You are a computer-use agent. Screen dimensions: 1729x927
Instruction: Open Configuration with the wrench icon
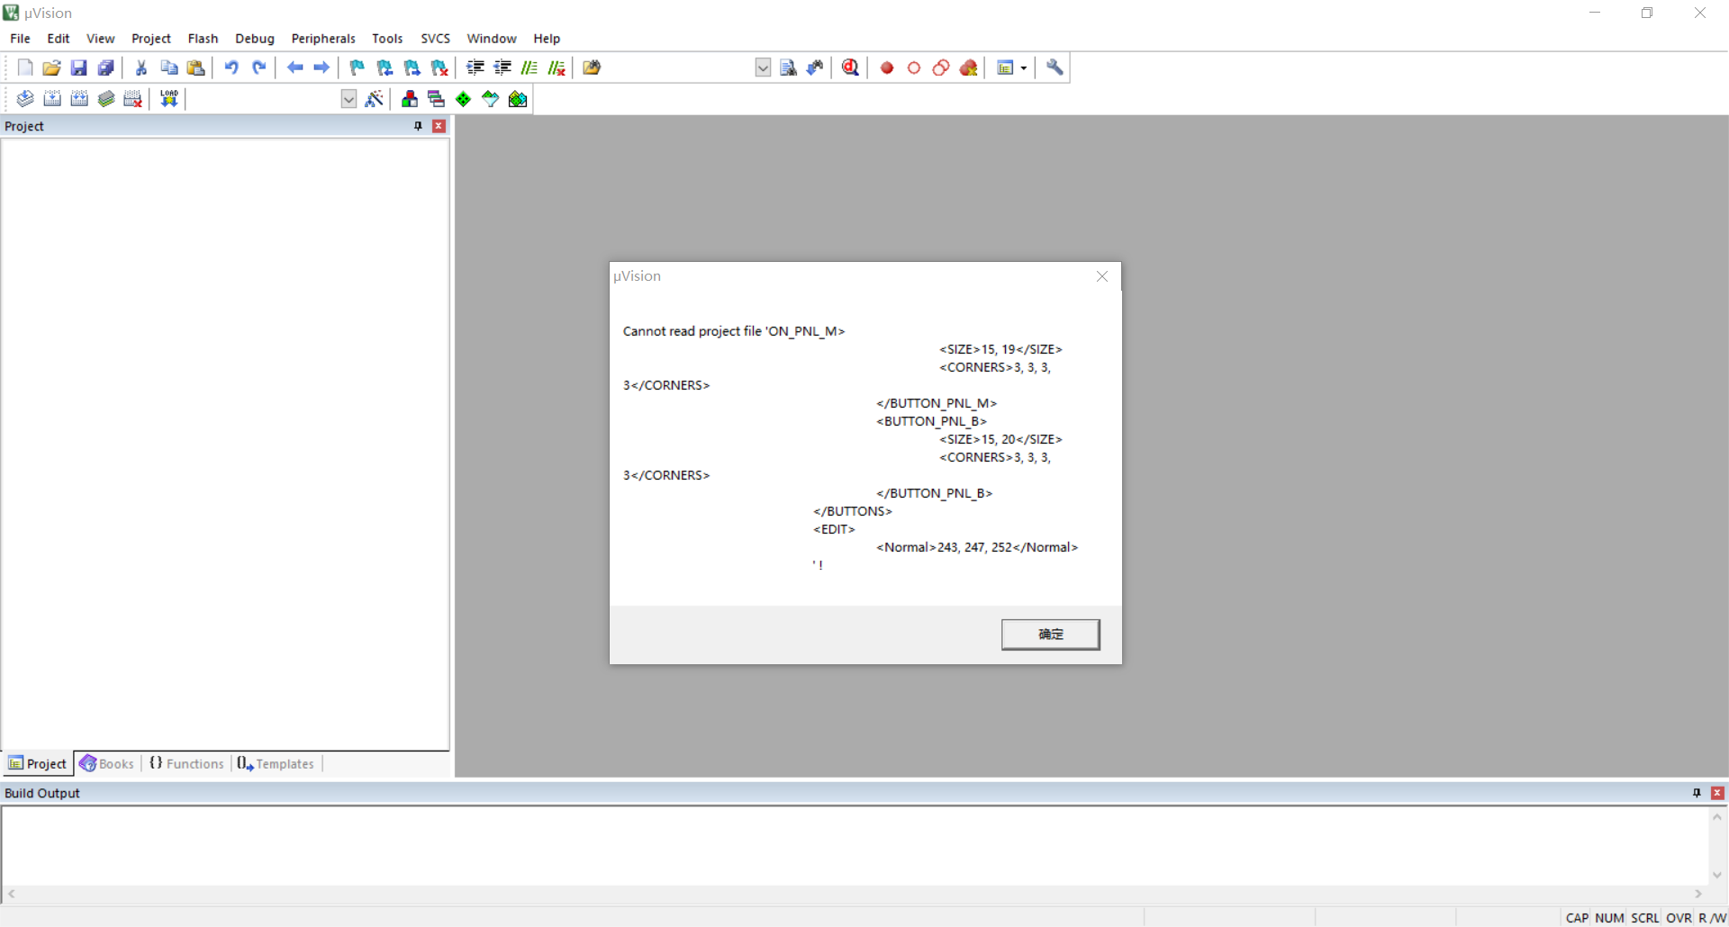tap(1055, 67)
